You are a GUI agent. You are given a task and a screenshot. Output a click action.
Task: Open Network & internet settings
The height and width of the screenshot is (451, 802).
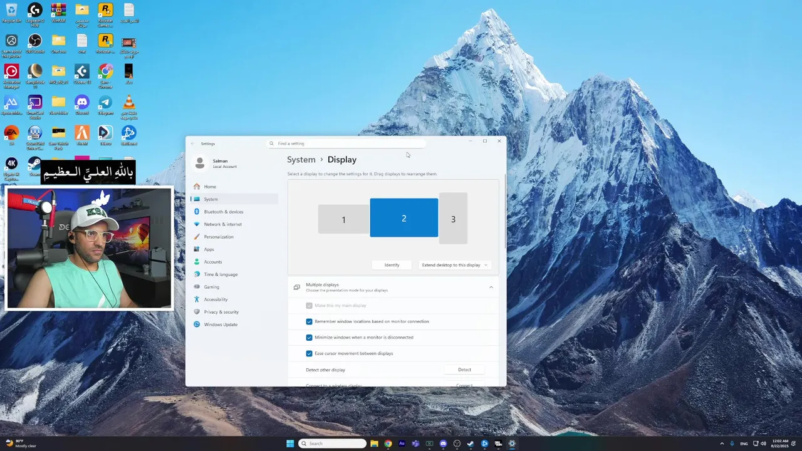point(235,224)
